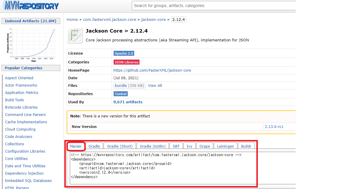Viewport: 338px width, 189px height.
Task: Switch to the Leiningen tab
Action: click(x=226, y=146)
